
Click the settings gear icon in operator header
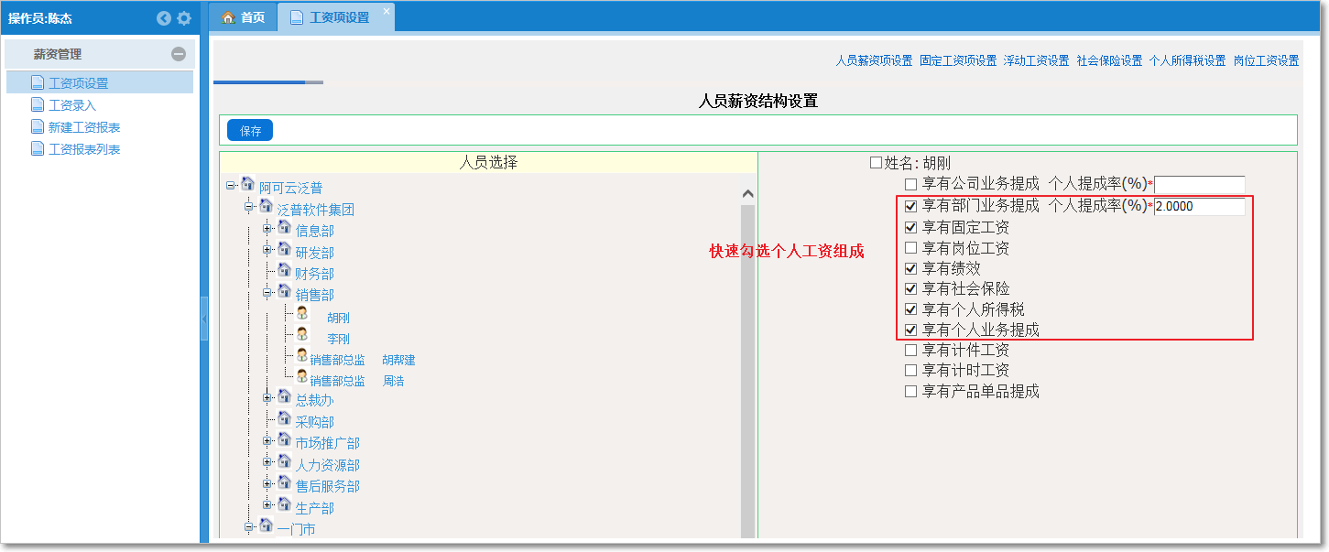pyautogui.click(x=184, y=18)
